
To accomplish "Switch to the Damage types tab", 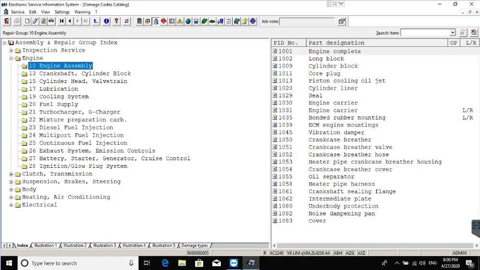I will point(194,246).
